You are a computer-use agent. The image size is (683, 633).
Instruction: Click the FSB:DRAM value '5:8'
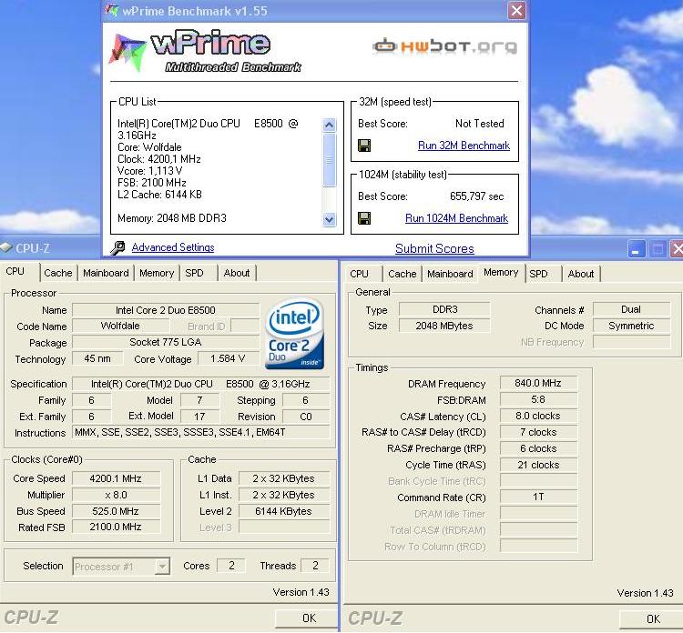[x=538, y=400]
